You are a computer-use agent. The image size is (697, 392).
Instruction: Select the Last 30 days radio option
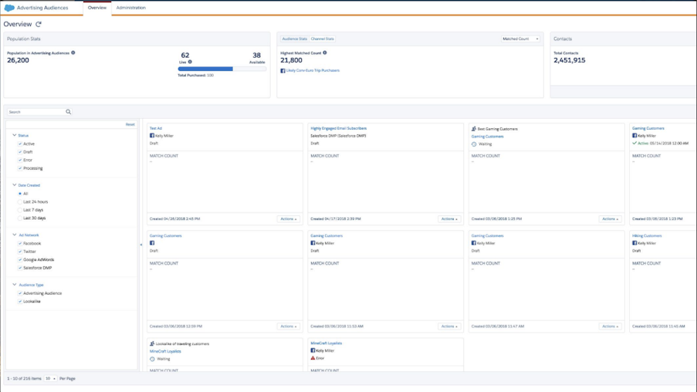(20, 218)
